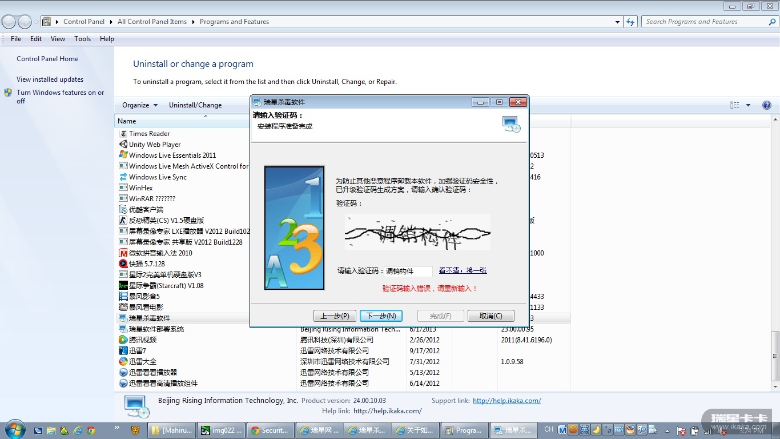The height and width of the screenshot is (439, 780).
Task: Click Turn Windows features on or off
Action: pyautogui.click(x=61, y=97)
